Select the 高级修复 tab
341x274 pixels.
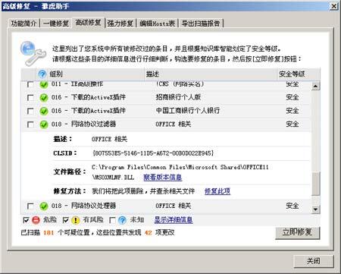pyautogui.click(x=88, y=23)
